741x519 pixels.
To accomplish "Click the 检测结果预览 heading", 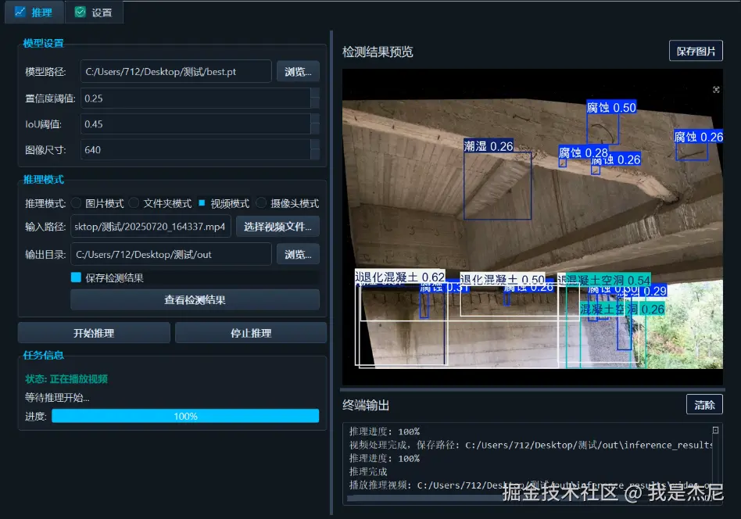I will click(377, 52).
